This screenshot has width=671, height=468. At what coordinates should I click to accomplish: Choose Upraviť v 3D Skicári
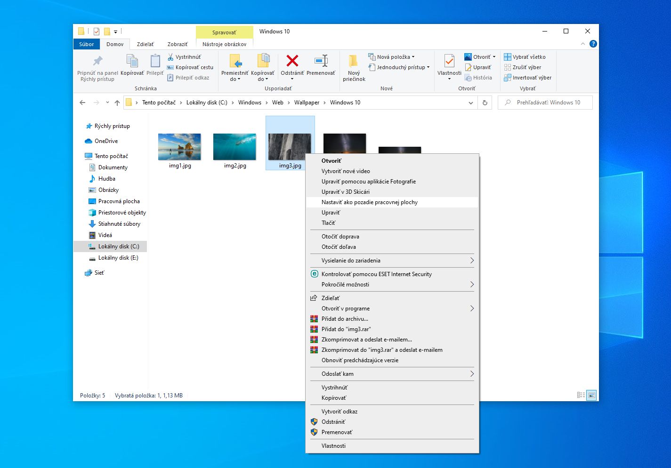[x=392, y=192]
